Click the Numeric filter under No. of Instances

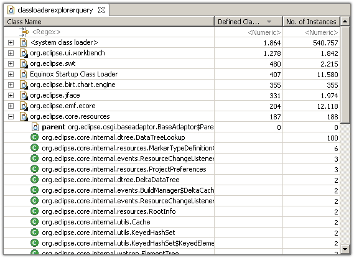[322, 32]
